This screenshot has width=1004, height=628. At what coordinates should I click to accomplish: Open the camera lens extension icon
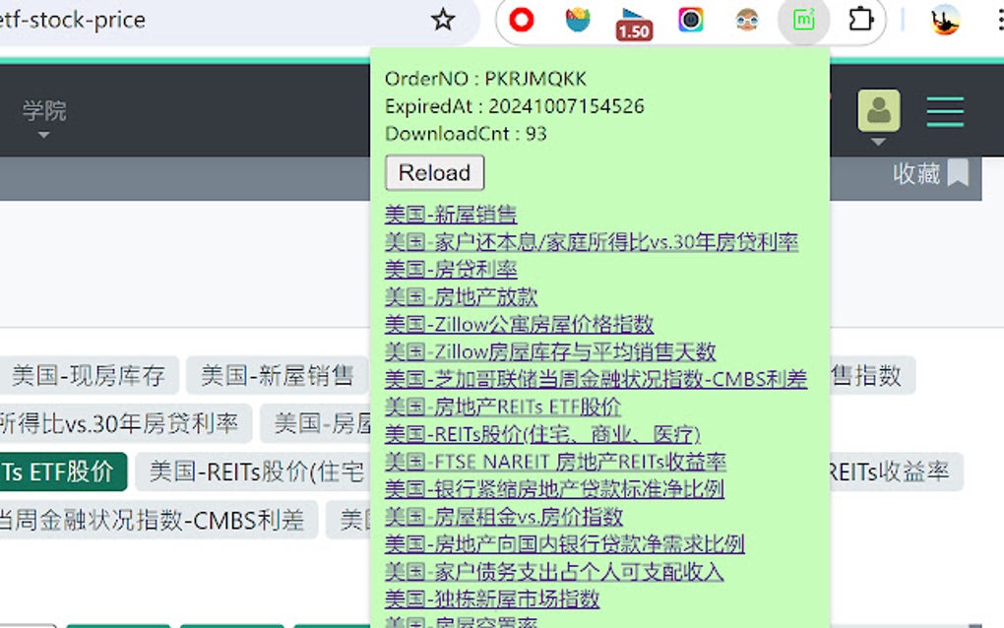690,20
